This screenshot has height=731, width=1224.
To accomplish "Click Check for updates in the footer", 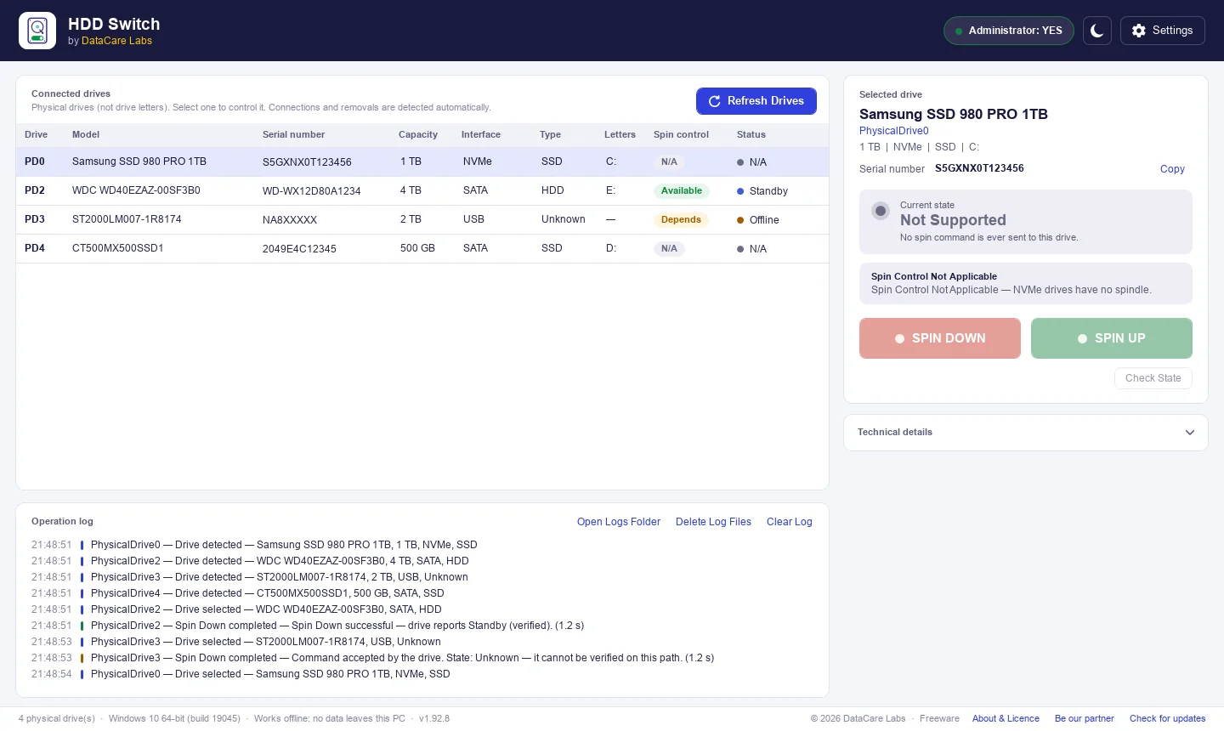I will pos(1167,719).
